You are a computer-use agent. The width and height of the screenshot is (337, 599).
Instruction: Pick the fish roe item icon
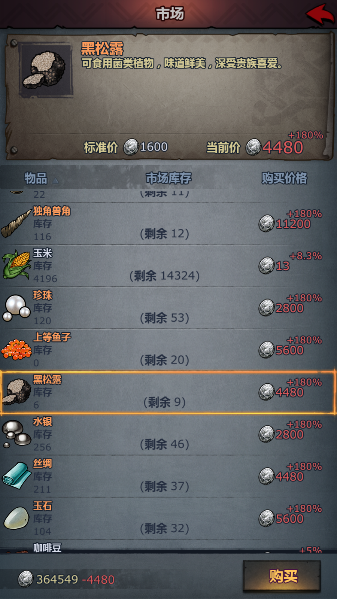(16, 349)
